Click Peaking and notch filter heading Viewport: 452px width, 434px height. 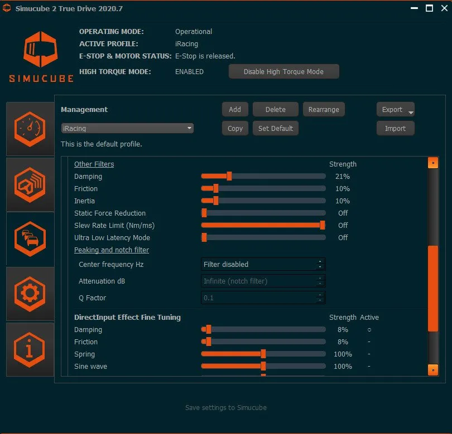112,250
